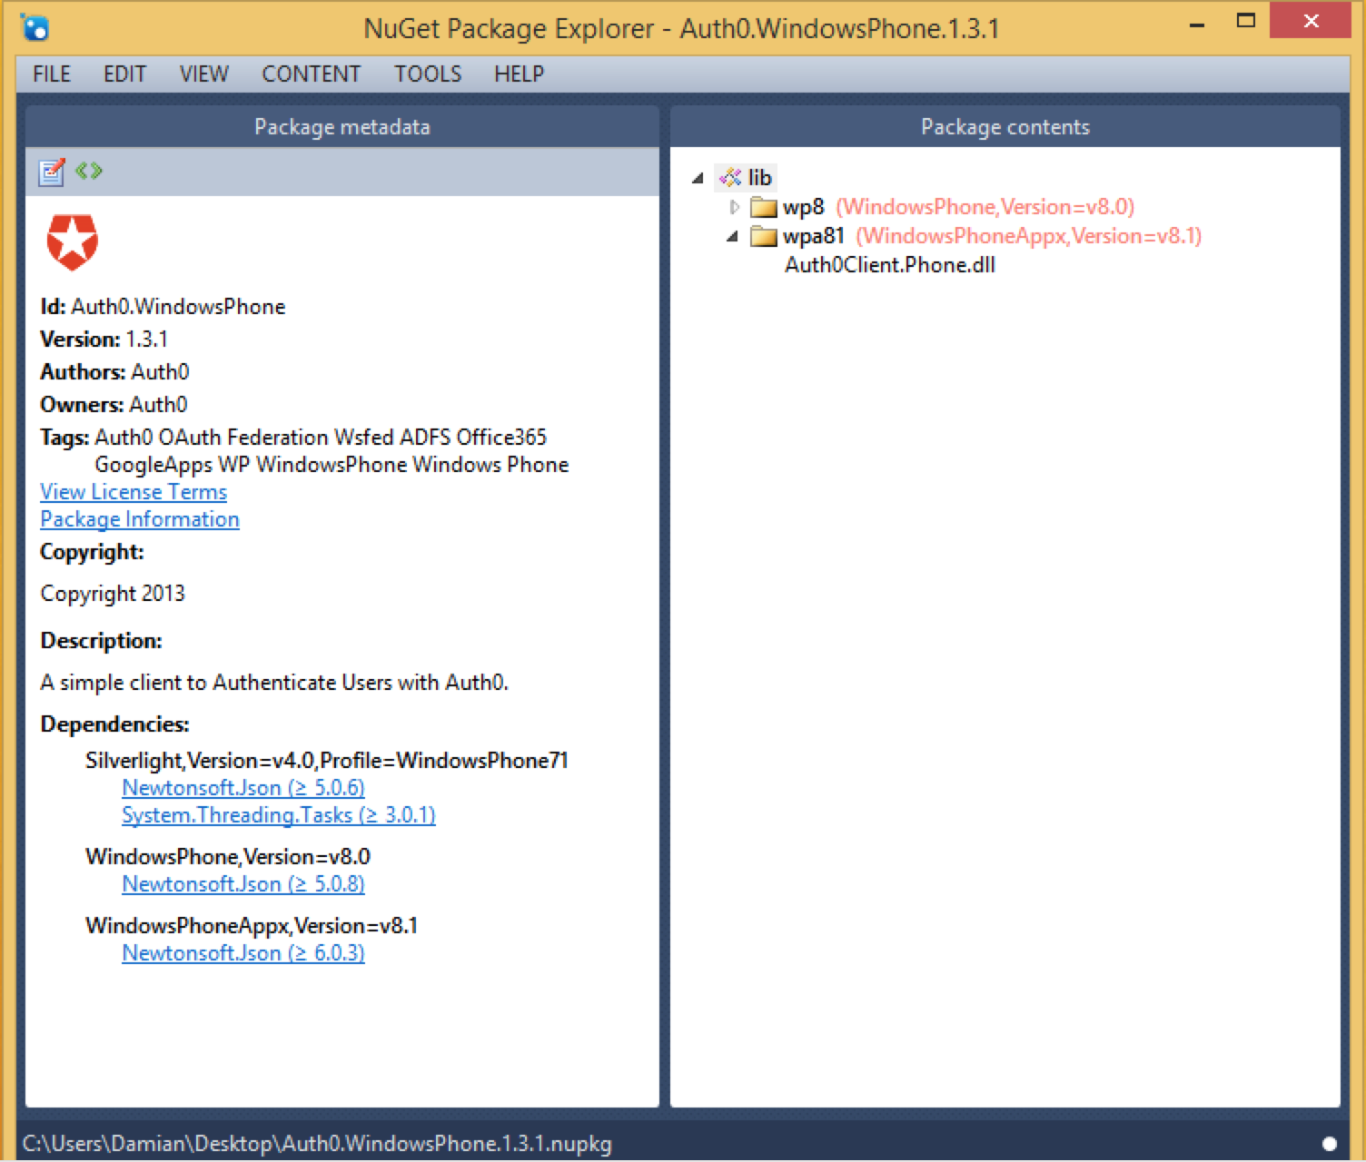Click the (WindowsPhone,Version=v8.0) framework label
The height and width of the screenshot is (1162, 1366).
point(985,207)
